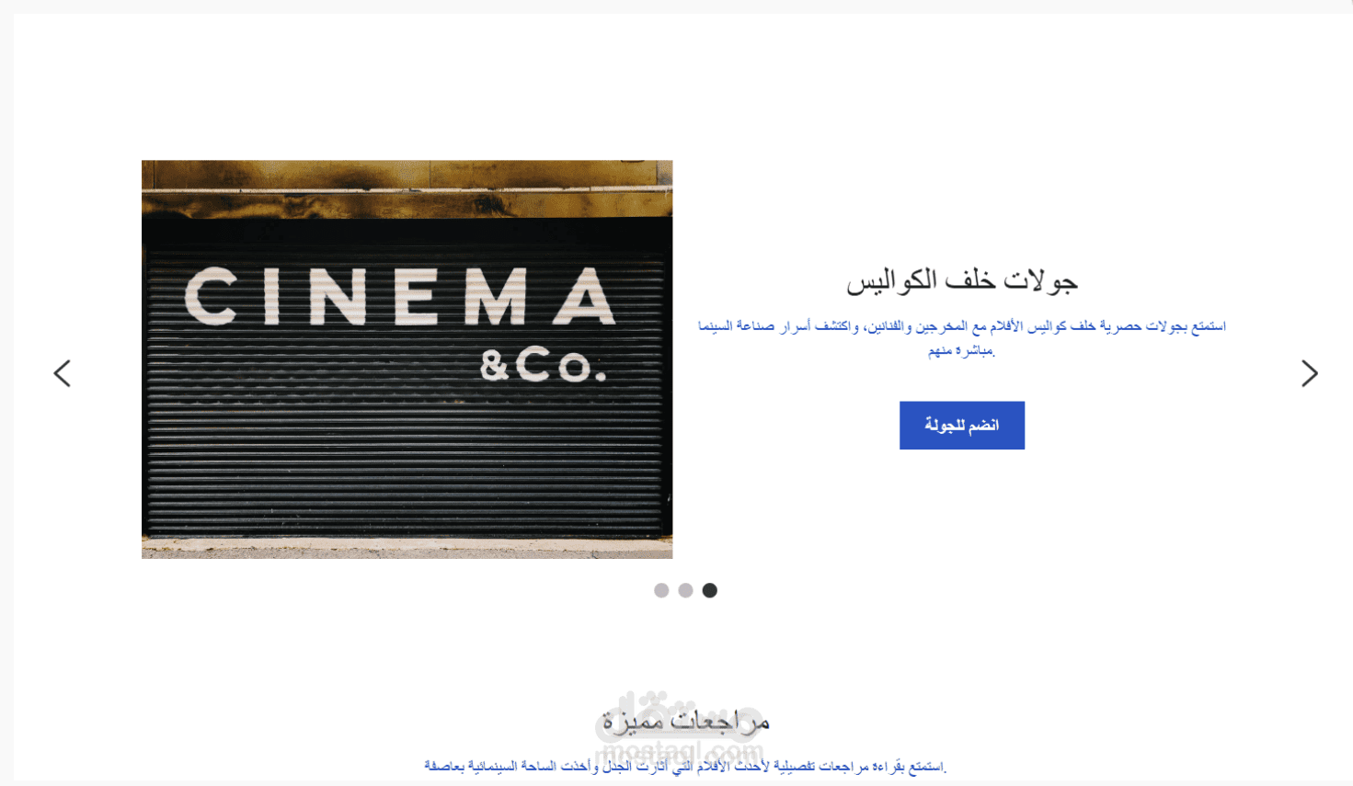Click the wooden beam atop the photo

pos(407,188)
